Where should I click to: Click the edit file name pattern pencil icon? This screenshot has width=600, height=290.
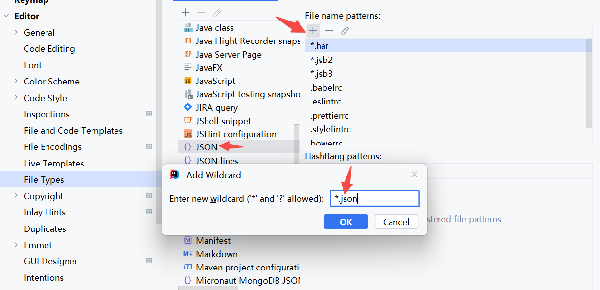pos(345,31)
